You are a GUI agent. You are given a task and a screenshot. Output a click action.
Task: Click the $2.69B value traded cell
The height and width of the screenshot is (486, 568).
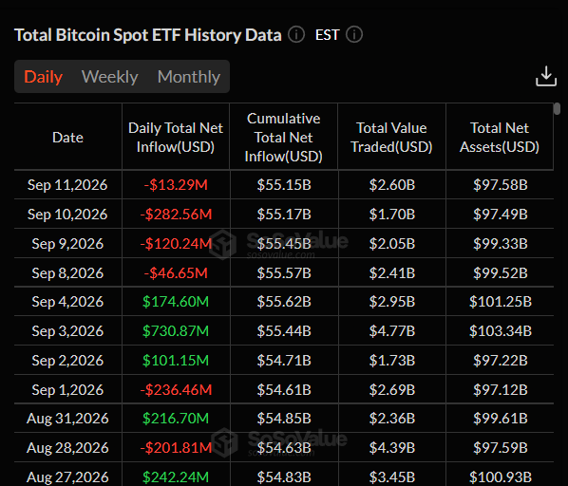coord(392,390)
